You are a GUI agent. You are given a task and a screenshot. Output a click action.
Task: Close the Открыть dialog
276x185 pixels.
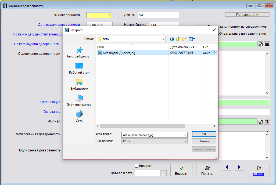(214, 30)
